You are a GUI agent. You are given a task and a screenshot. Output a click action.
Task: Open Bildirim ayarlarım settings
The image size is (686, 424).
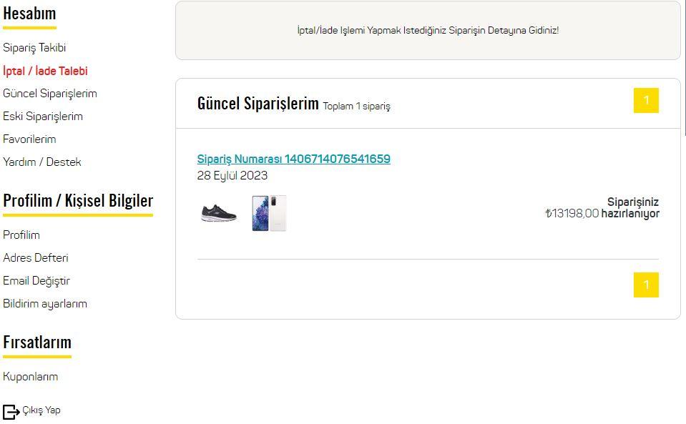click(45, 304)
